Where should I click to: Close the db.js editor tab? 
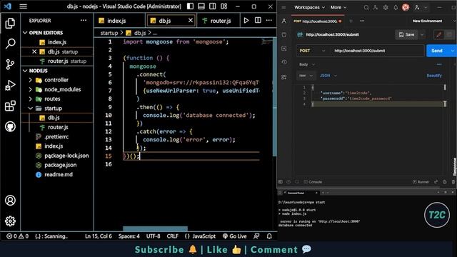pos(191,21)
